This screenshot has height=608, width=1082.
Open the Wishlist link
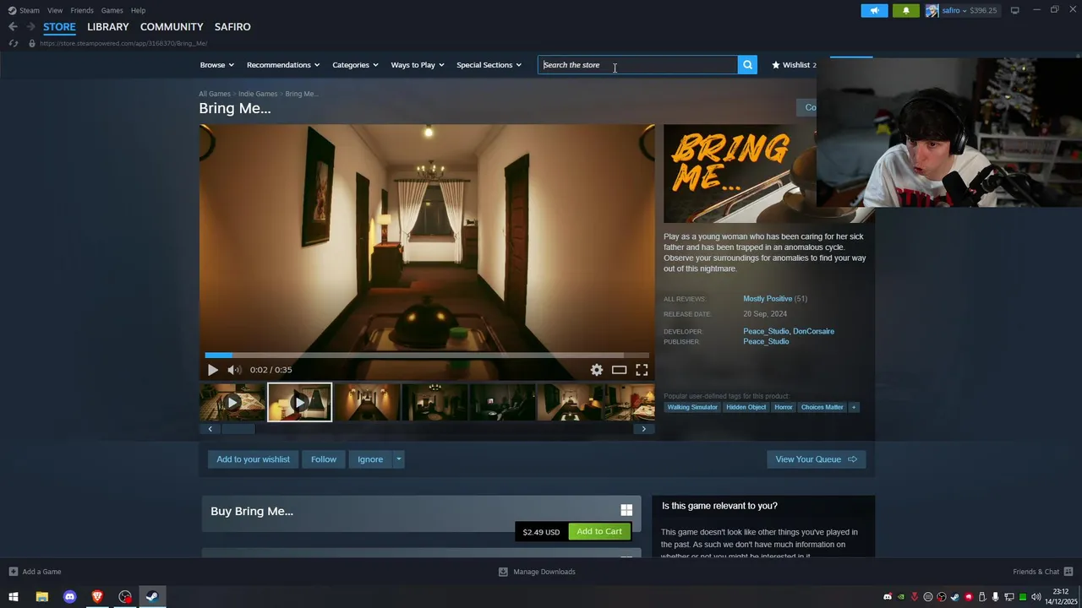794,65
